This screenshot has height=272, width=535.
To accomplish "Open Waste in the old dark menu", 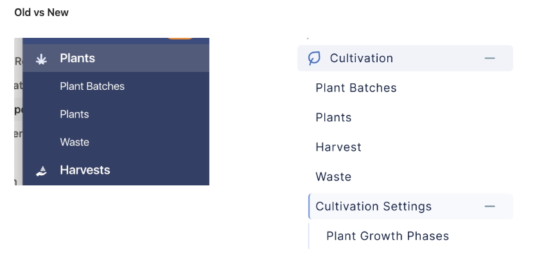I will coord(75,142).
